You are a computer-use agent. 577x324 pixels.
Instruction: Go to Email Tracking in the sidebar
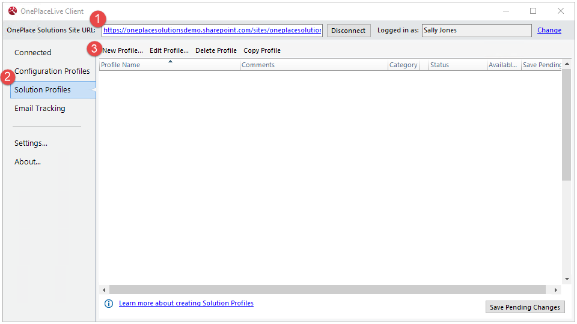point(40,109)
